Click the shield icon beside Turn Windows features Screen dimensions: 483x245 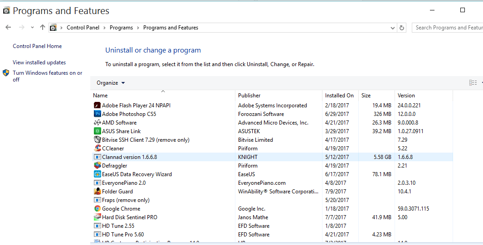[x=6, y=73]
